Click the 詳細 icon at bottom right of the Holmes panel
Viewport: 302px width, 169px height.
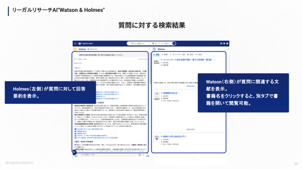pos(147,155)
